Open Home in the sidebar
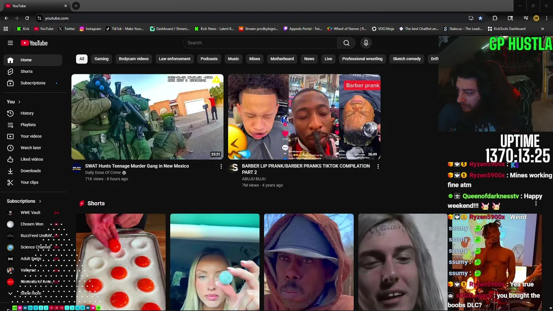Image resolution: width=553 pixels, height=311 pixels. (x=33, y=60)
